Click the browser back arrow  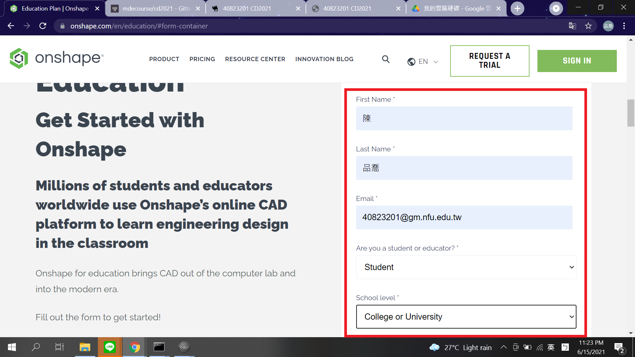(11, 26)
